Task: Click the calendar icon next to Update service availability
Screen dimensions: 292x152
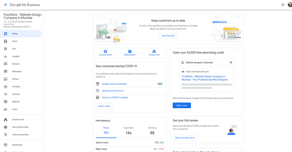Action: pos(98,84)
